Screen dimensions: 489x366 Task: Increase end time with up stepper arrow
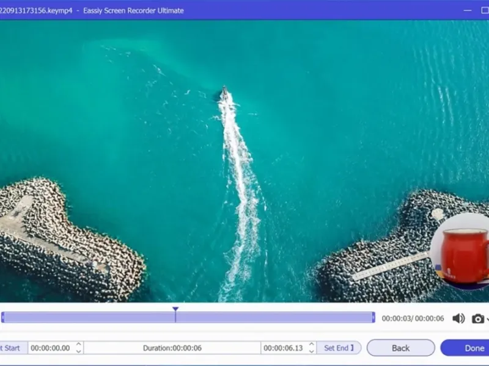(x=311, y=345)
